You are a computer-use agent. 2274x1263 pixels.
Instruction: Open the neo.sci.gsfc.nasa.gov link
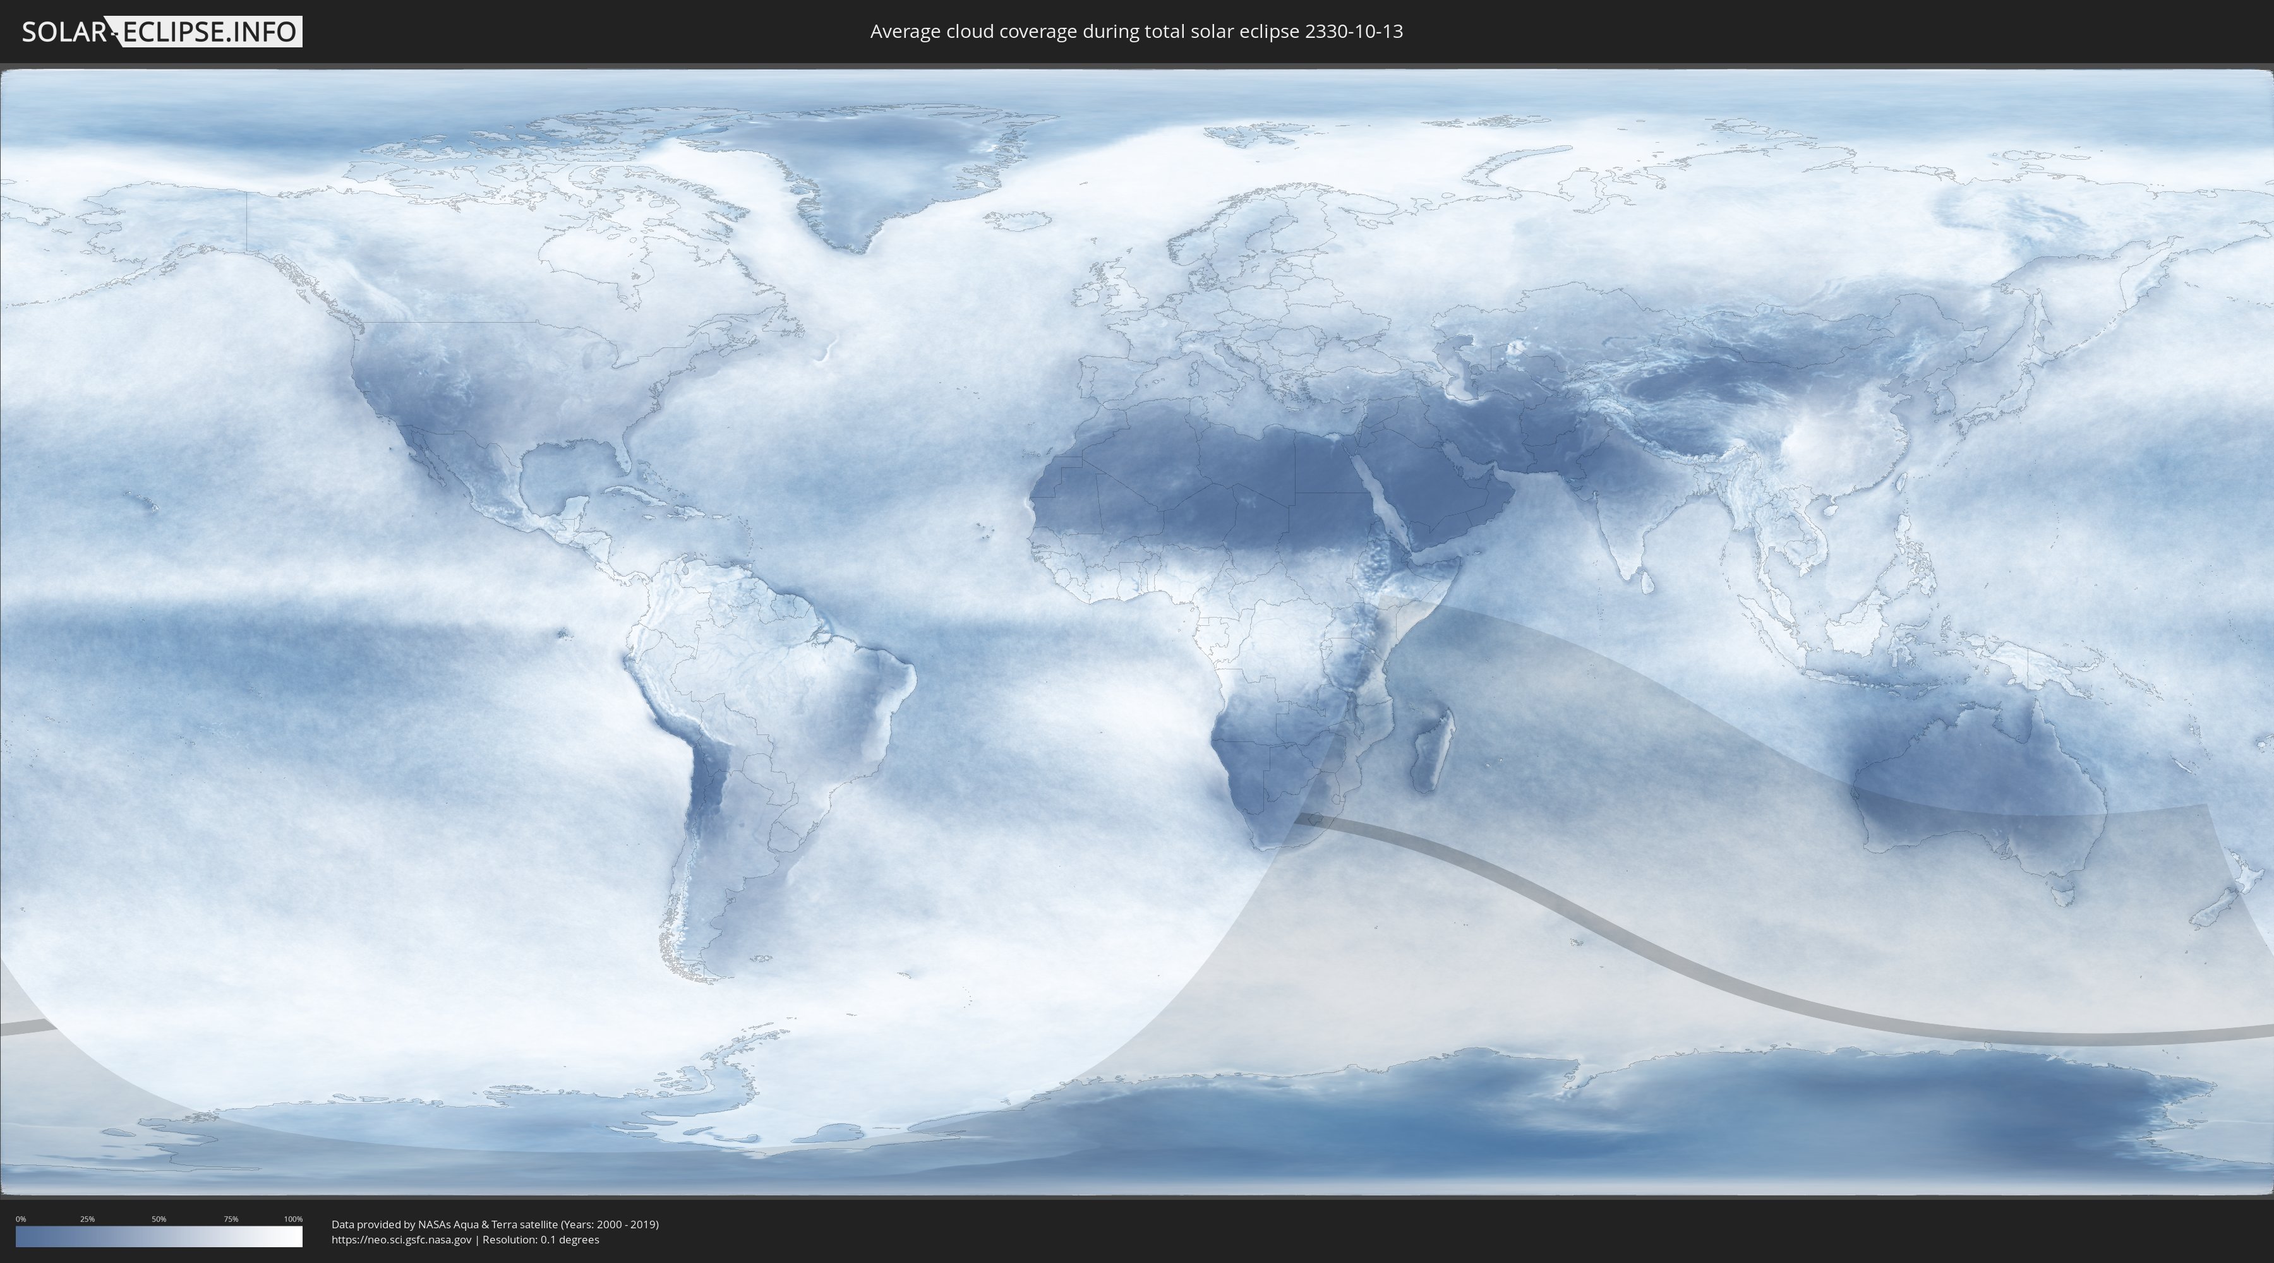tap(400, 1240)
